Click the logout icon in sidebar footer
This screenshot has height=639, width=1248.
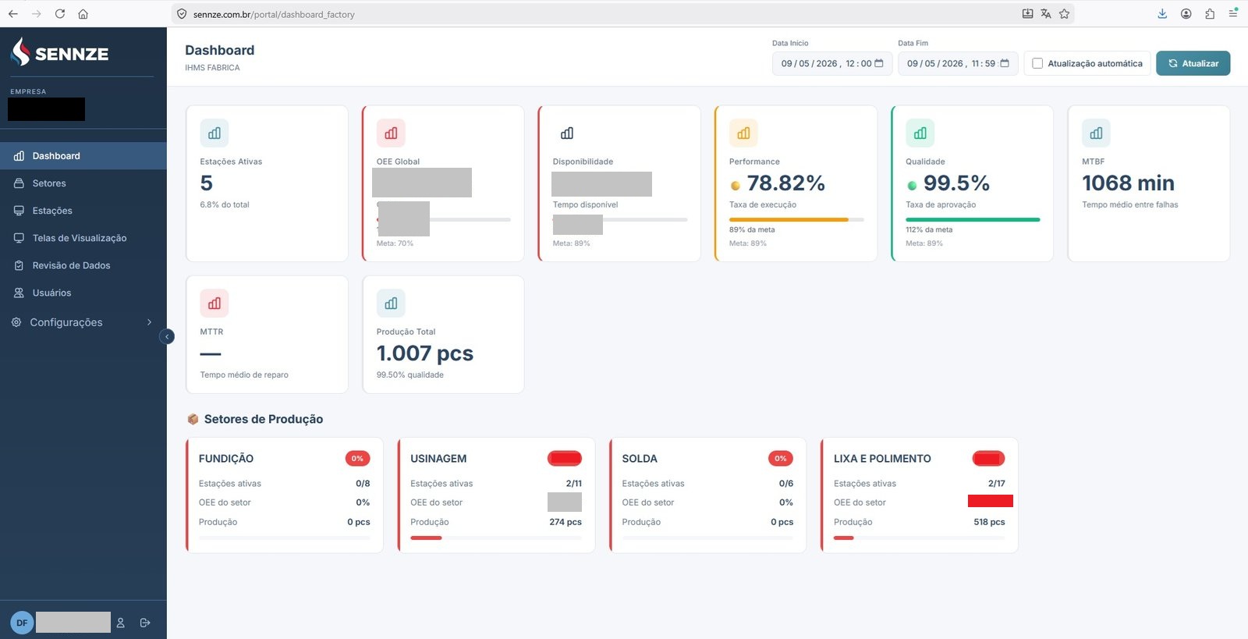145,623
